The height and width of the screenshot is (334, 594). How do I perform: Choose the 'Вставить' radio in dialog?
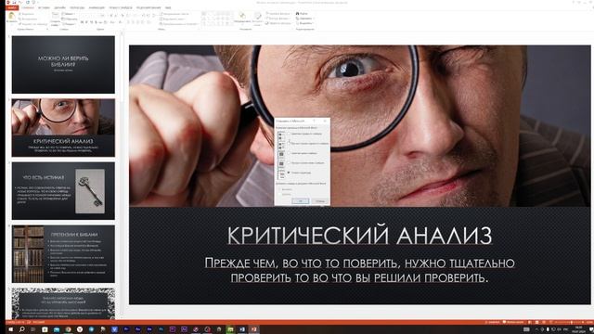279,189
